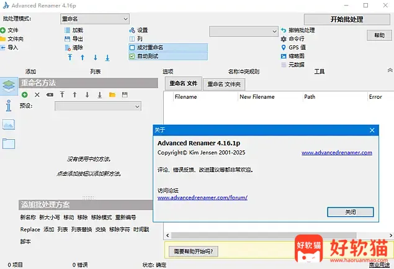Click the clear methods eraser icon

coord(50,95)
